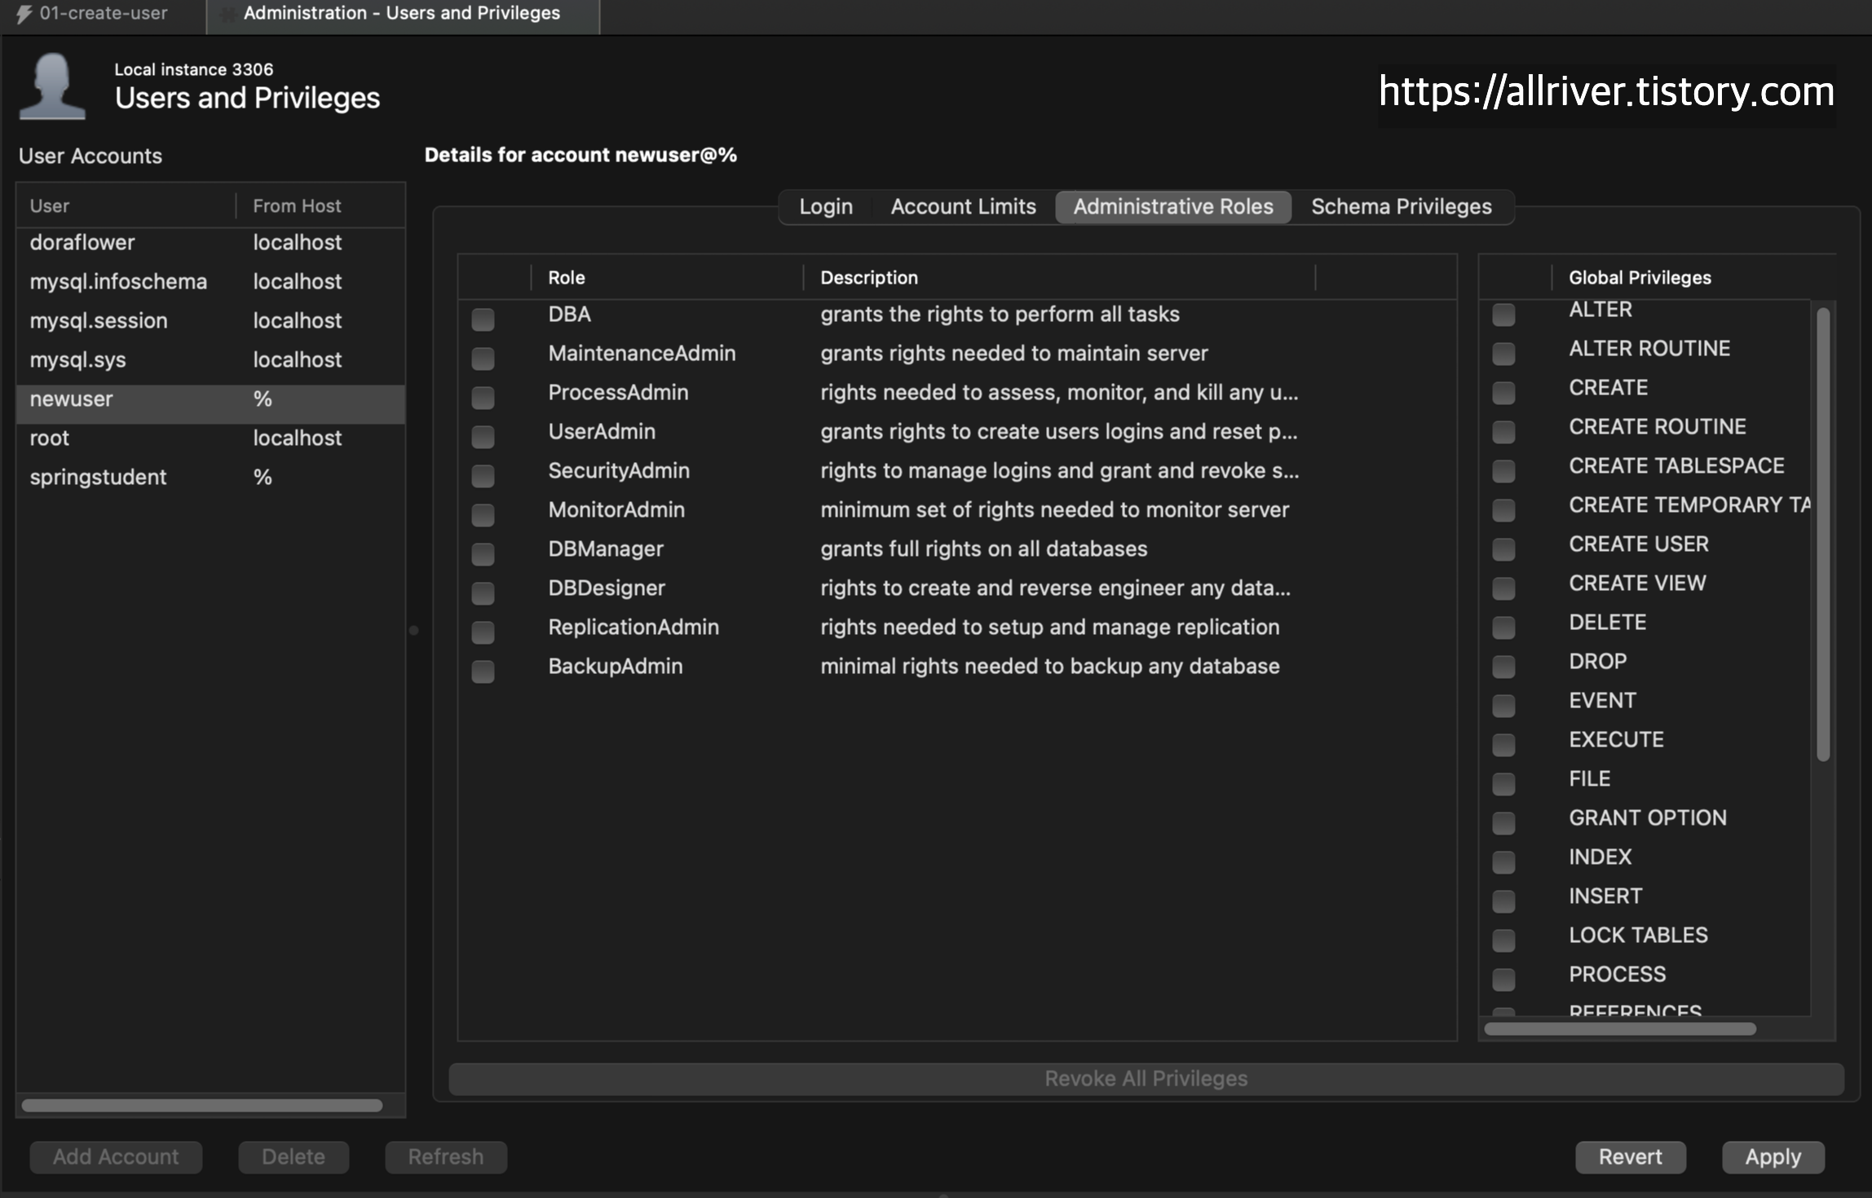Click the User Accounts horizontal scrollbar
1872x1198 pixels.
(201, 1105)
